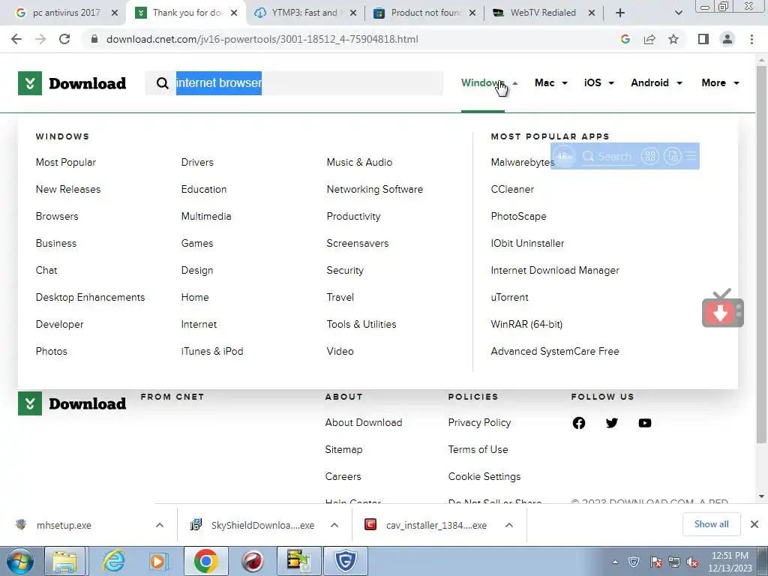Close the pc antivirus 2017 tab
This screenshot has height=576, width=768.
point(115,13)
